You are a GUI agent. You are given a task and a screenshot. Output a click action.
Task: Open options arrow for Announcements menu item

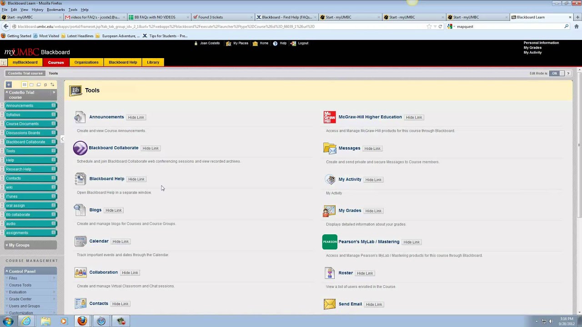[x=53, y=105]
